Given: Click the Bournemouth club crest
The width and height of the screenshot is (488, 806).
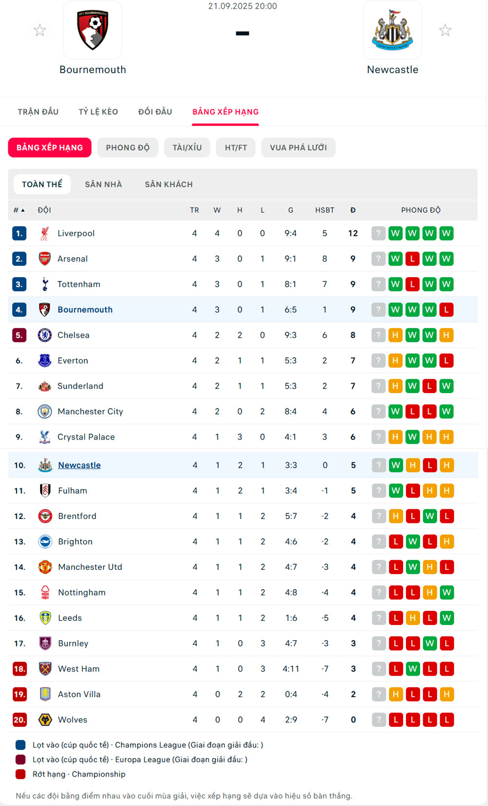Looking at the screenshot, I should pyautogui.click(x=94, y=30).
